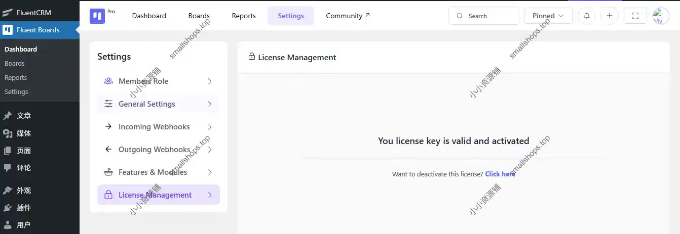Screen dimensions: 680x234
Task: Click the 评论 comments icon in sidebar
Action: [8, 167]
